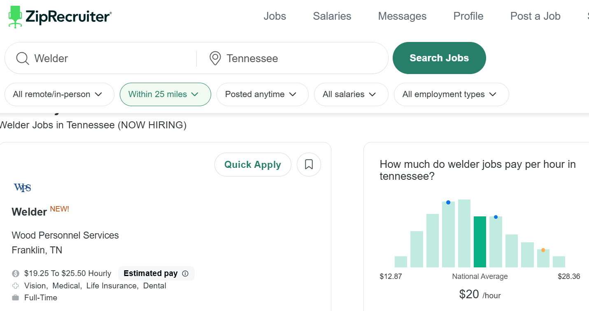This screenshot has width=589, height=311.
Task: Go to the Jobs nav item
Action: pyautogui.click(x=275, y=16)
